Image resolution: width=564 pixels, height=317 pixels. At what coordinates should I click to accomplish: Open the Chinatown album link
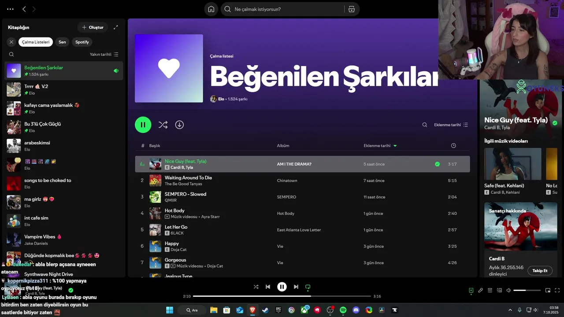click(x=287, y=181)
